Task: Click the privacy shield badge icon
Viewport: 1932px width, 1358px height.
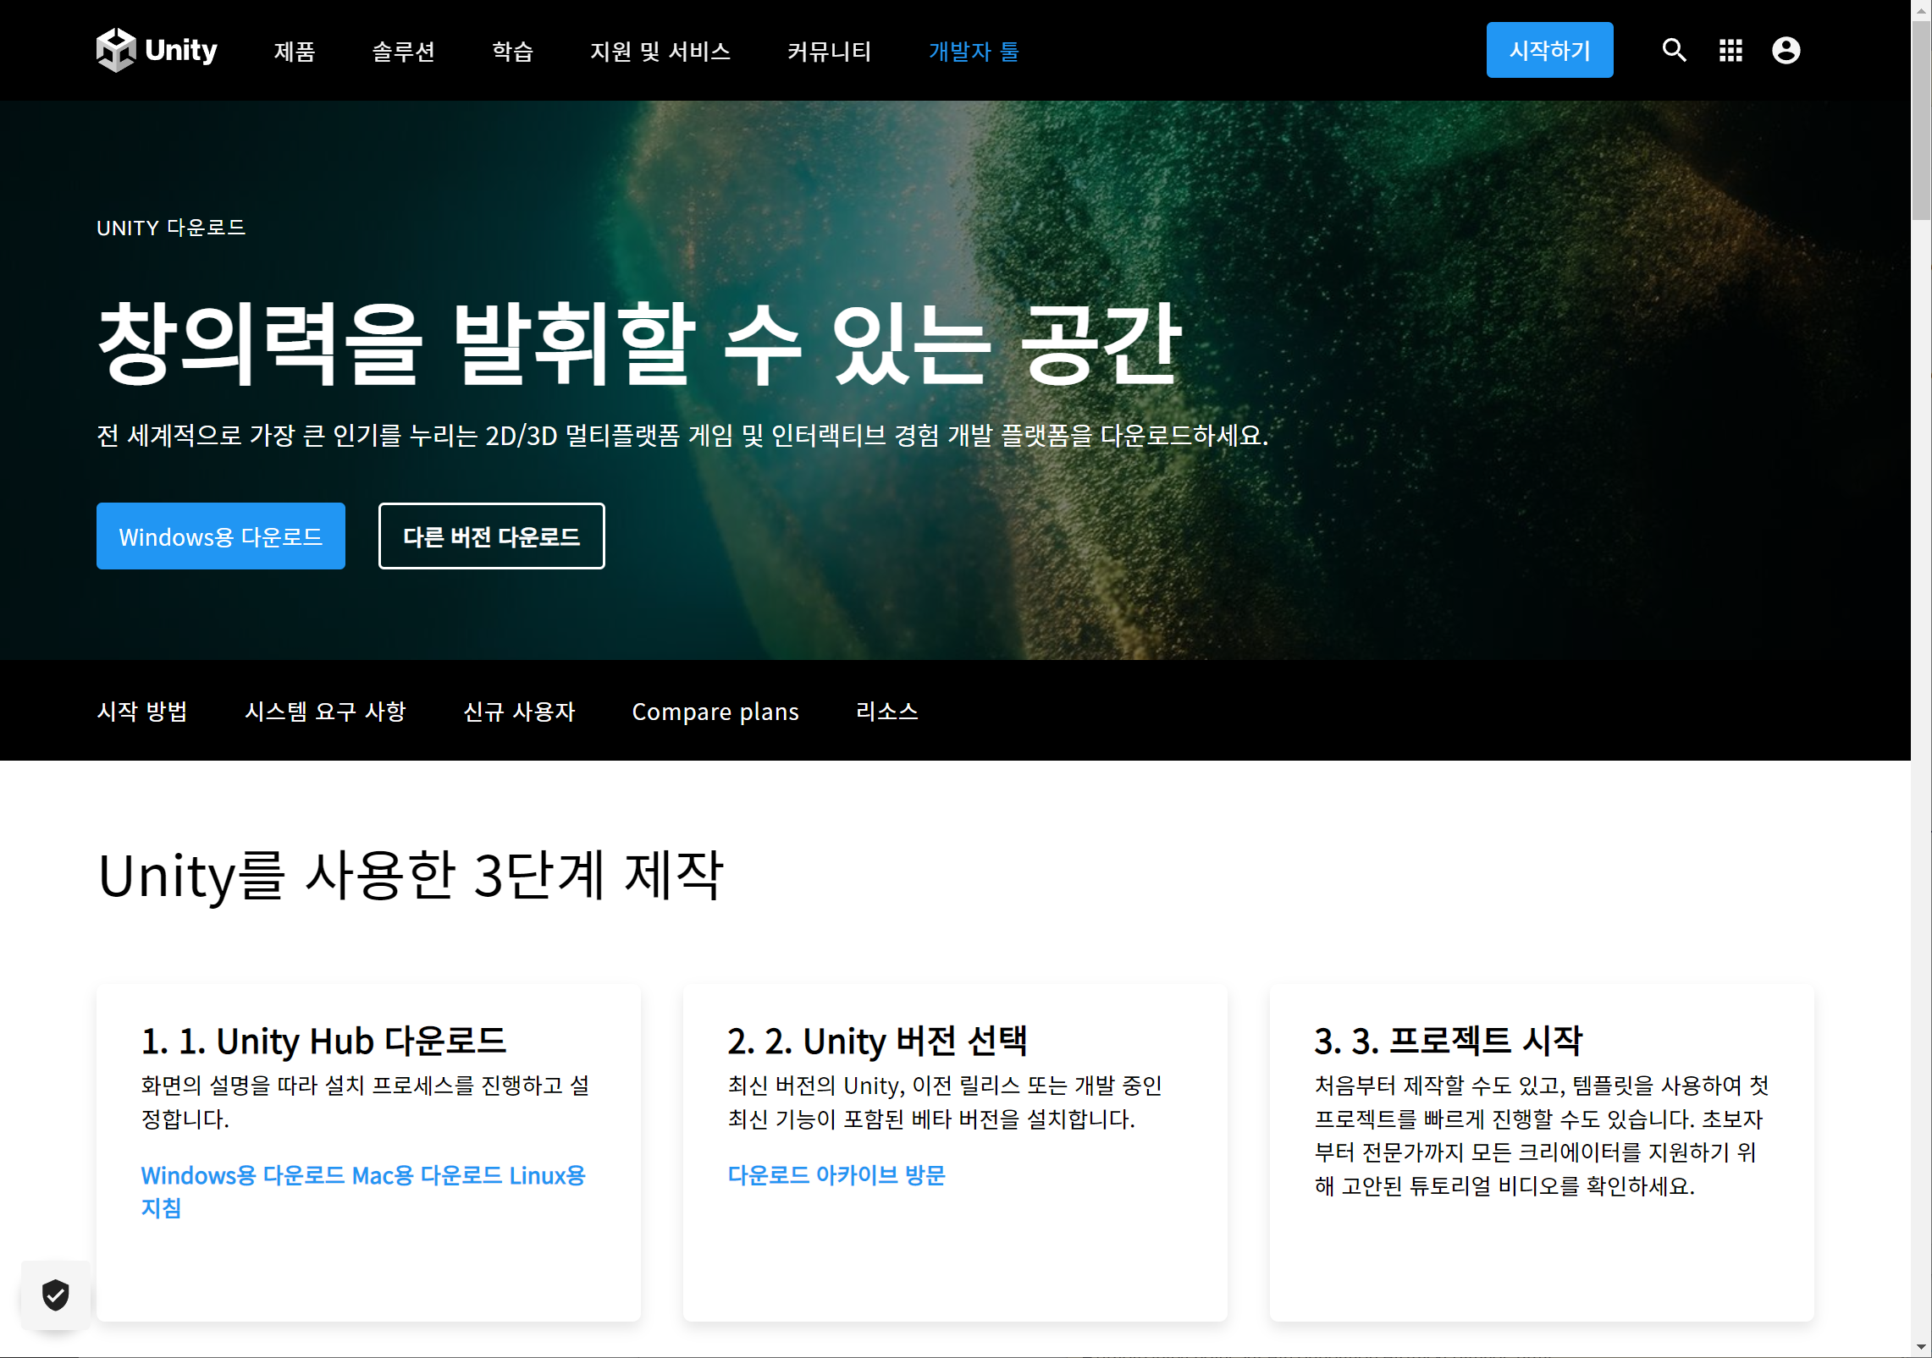Action: pos(56,1295)
